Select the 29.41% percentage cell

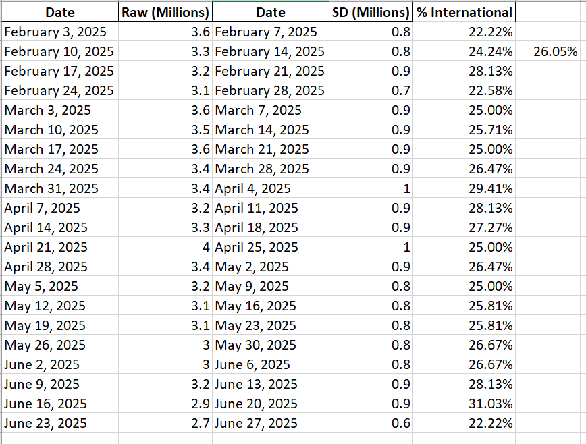click(464, 188)
